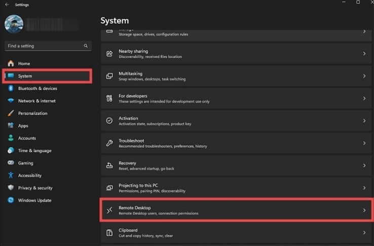Click the magnifier search icon
This screenshot has width=374, height=246.
click(x=86, y=46)
